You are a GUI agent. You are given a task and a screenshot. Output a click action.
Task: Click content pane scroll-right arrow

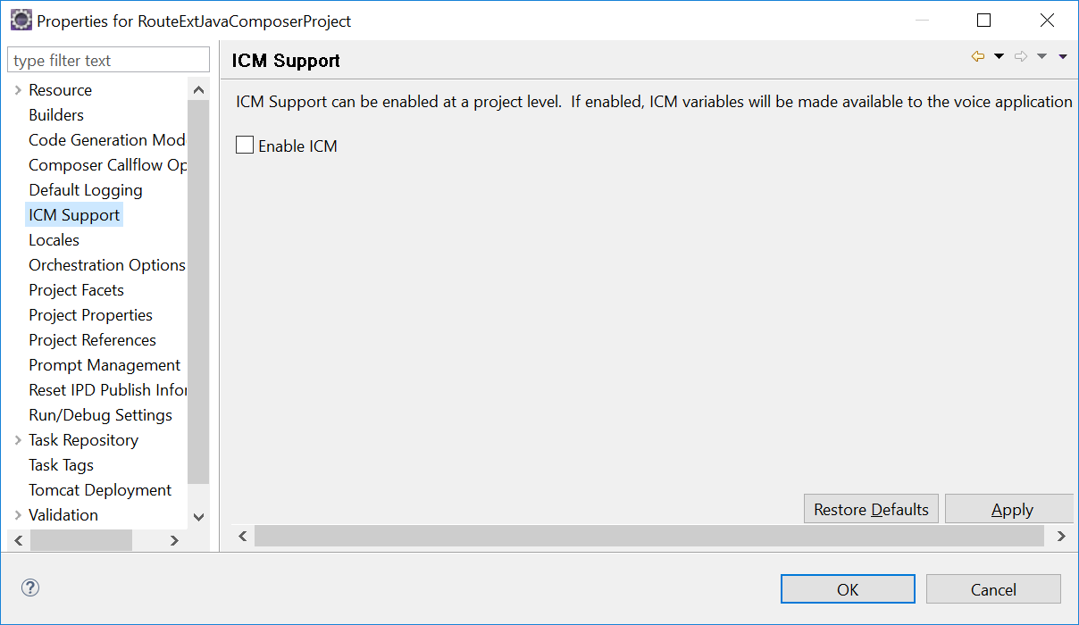coord(1061,536)
